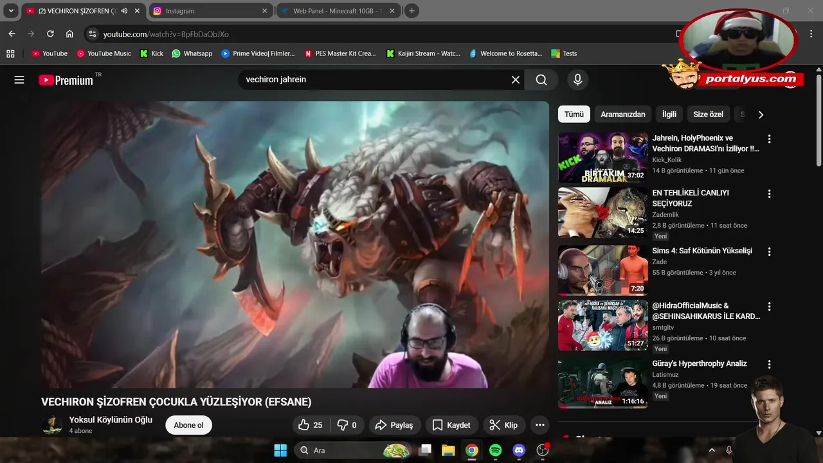Share the video with Paylaş
823x463 pixels.
(x=394, y=425)
